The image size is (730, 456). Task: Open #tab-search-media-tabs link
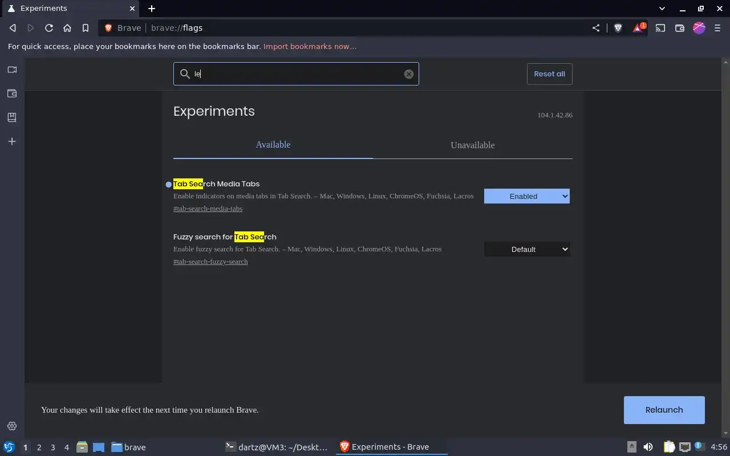[x=208, y=209]
